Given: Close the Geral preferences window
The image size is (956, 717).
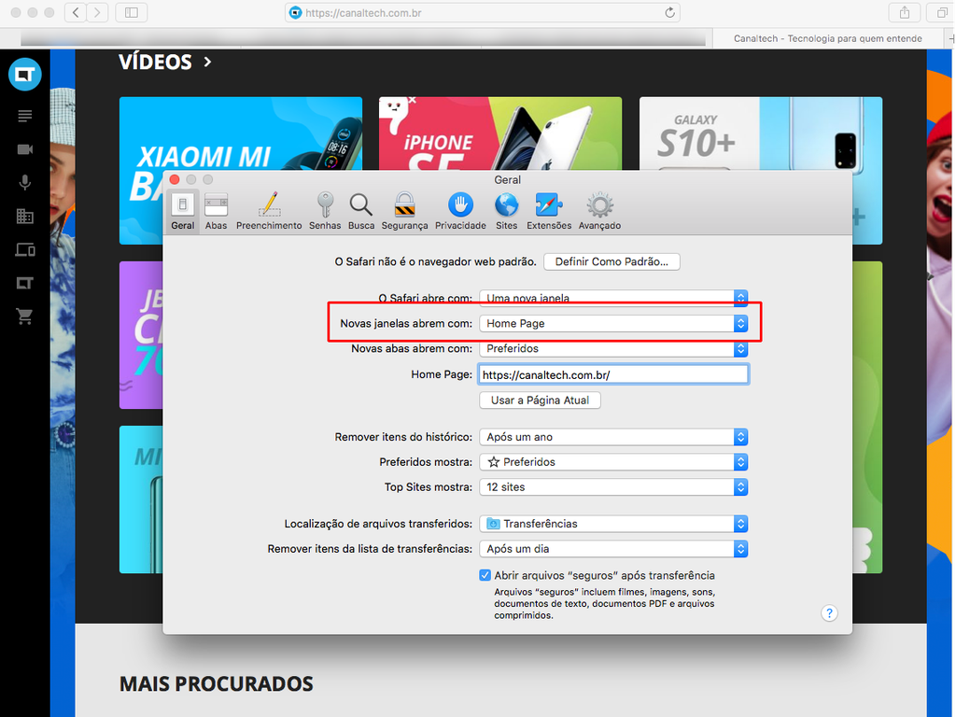Looking at the screenshot, I should click(175, 179).
